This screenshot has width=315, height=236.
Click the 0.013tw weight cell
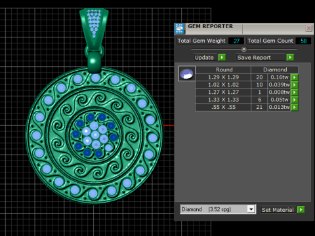point(279,107)
